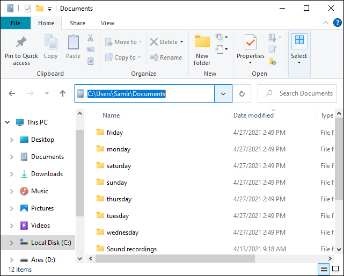Create a new folder with the New folder icon
This screenshot has height=276, width=344.
pyautogui.click(x=202, y=42)
